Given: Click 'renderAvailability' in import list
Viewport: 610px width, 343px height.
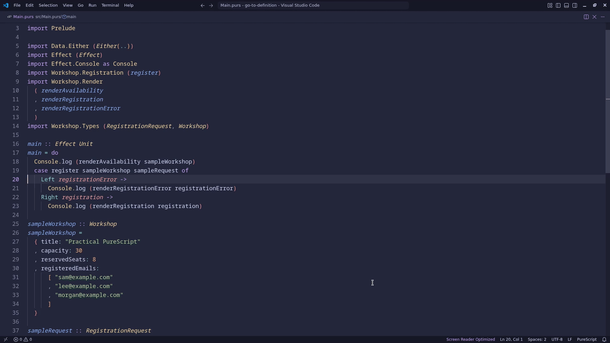Looking at the screenshot, I should (x=72, y=91).
